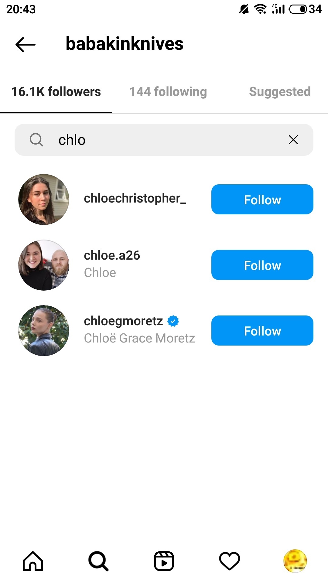Follow chloe.a26
The height and width of the screenshot is (583, 328).
pyautogui.click(x=262, y=265)
